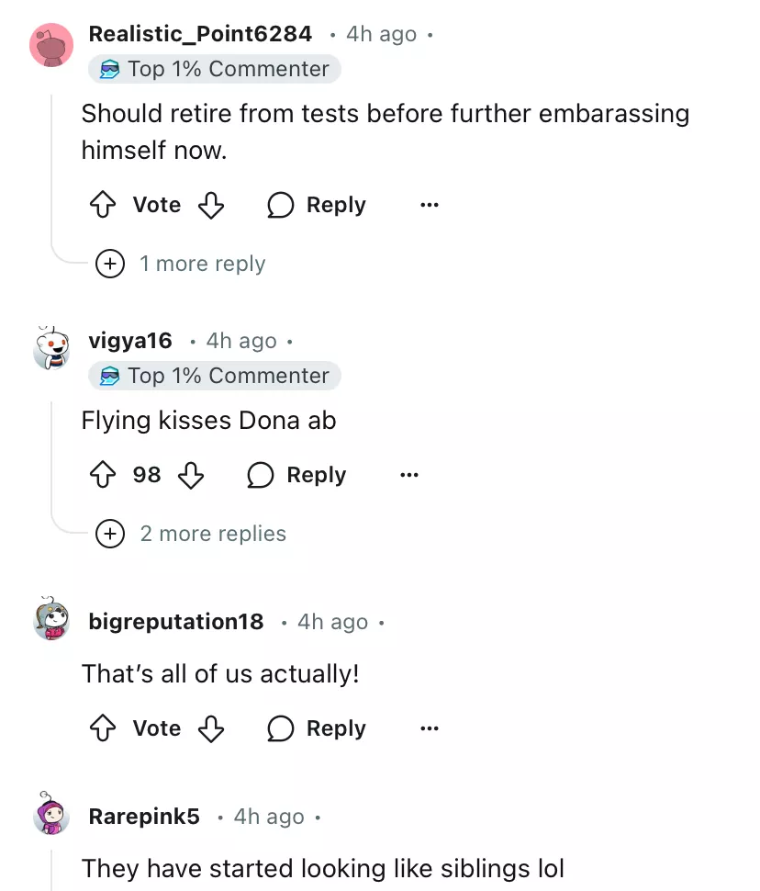Upvote Realistic_Point6284's comment
The width and height of the screenshot is (760, 891).
click(102, 205)
